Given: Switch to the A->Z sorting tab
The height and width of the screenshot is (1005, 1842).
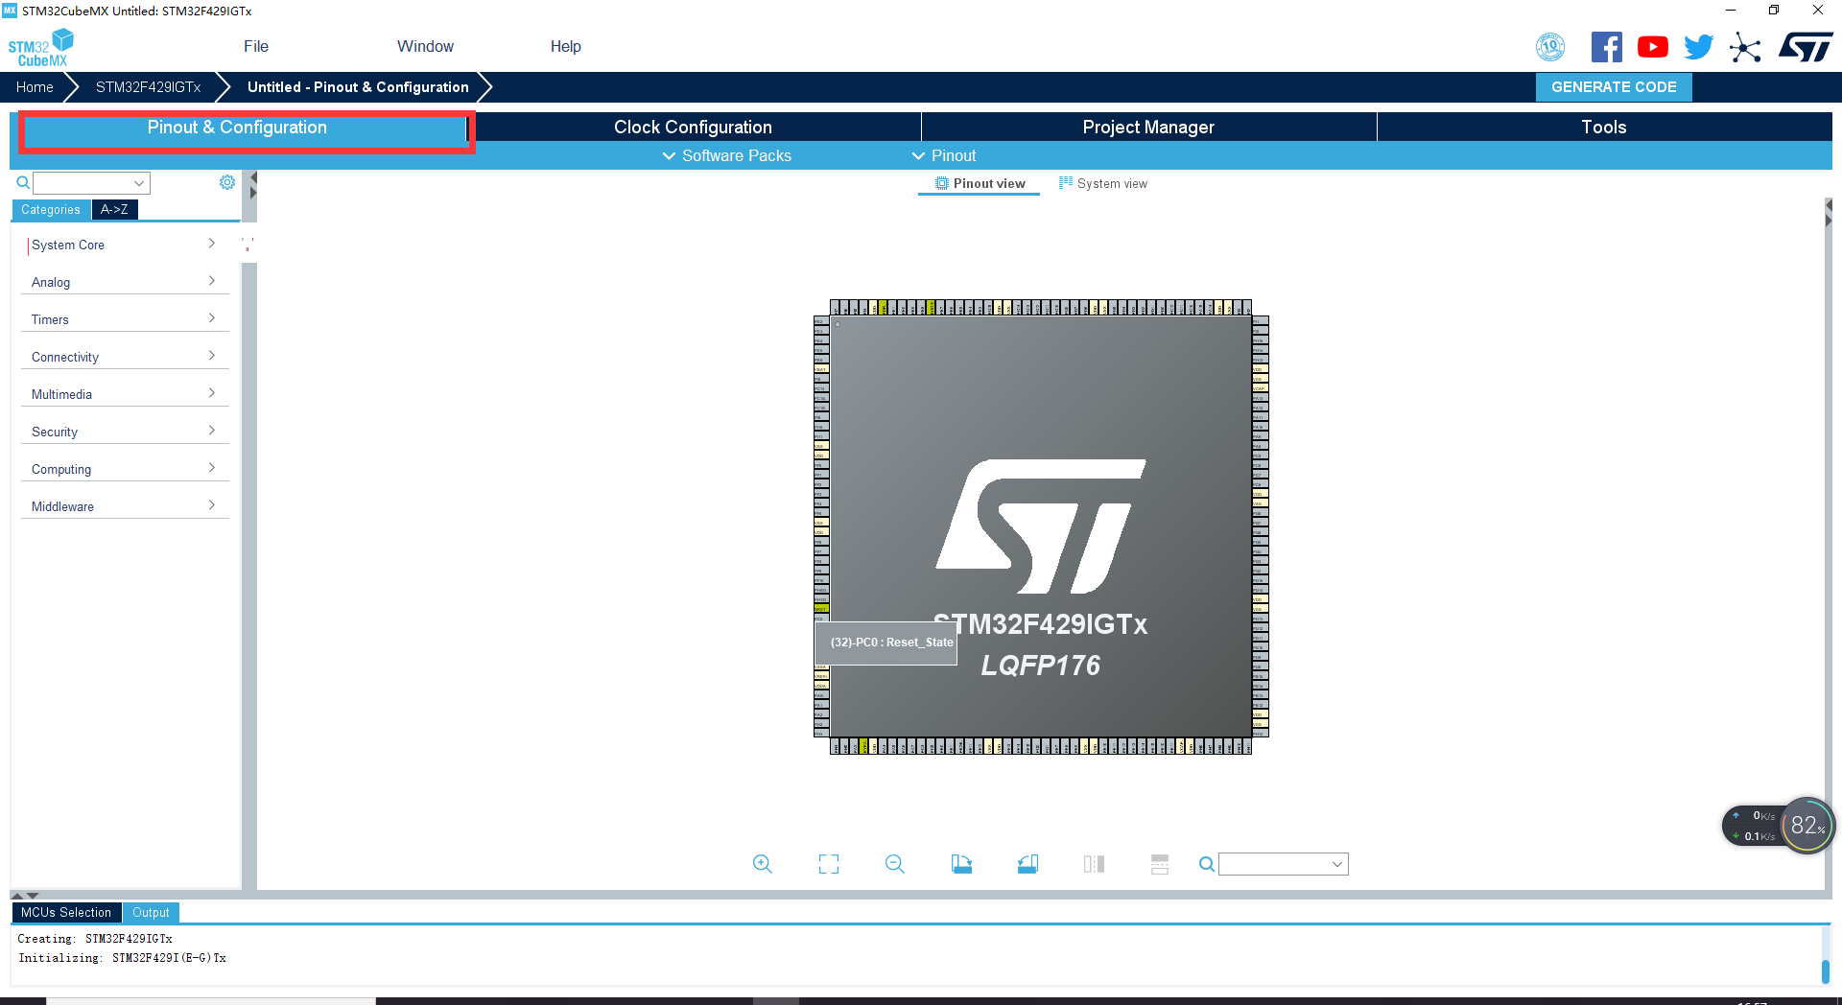Looking at the screenshot, I should 114,209.
